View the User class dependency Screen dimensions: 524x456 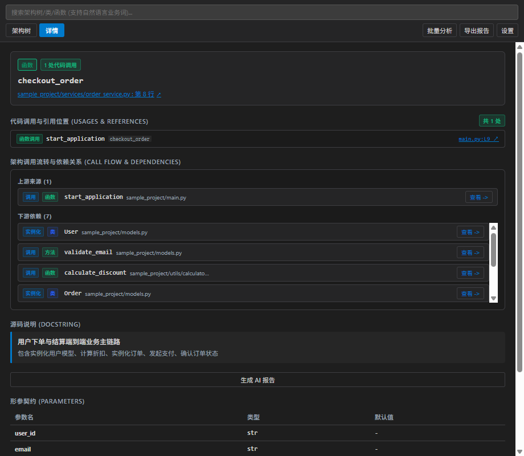[x=470, y=232]
